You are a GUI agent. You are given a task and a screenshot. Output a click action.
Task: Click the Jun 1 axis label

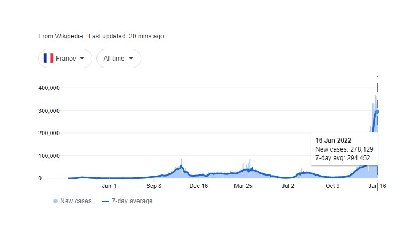click(109, 186)
